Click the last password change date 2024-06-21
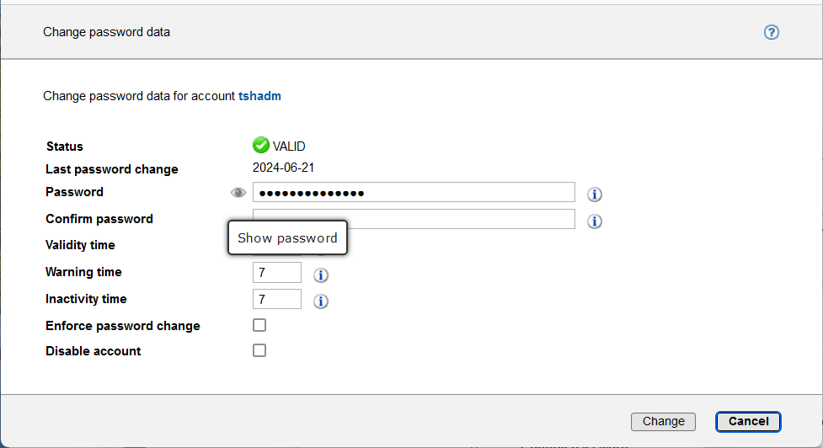Image resolution: width=823 pixels, height=448 pixels. point(284,168)
